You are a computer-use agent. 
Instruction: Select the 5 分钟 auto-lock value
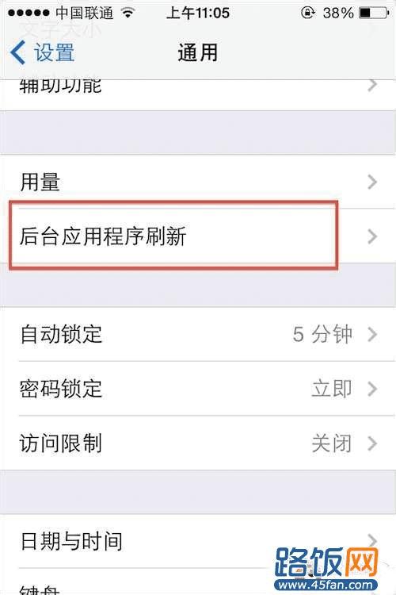[x=322, y=334]
